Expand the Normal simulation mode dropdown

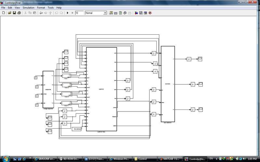(x=105, y=13)
